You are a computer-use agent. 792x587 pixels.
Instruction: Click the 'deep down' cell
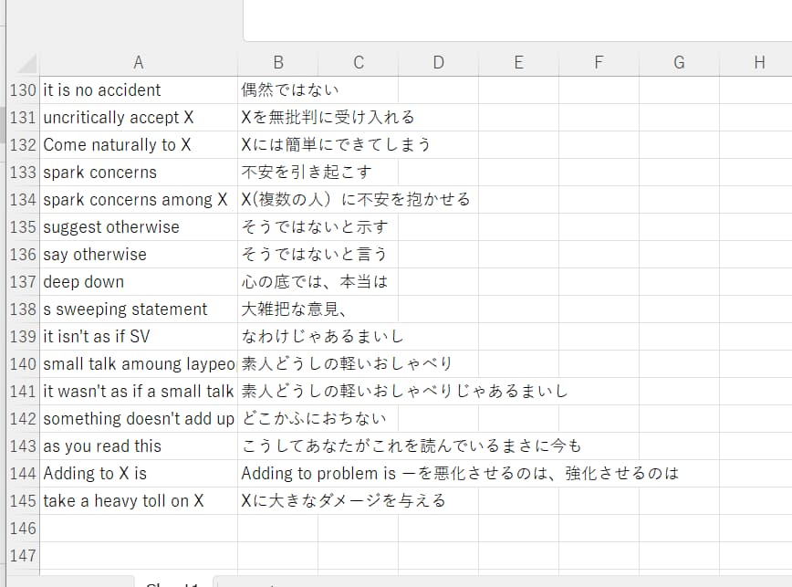(x=138, y=282)
